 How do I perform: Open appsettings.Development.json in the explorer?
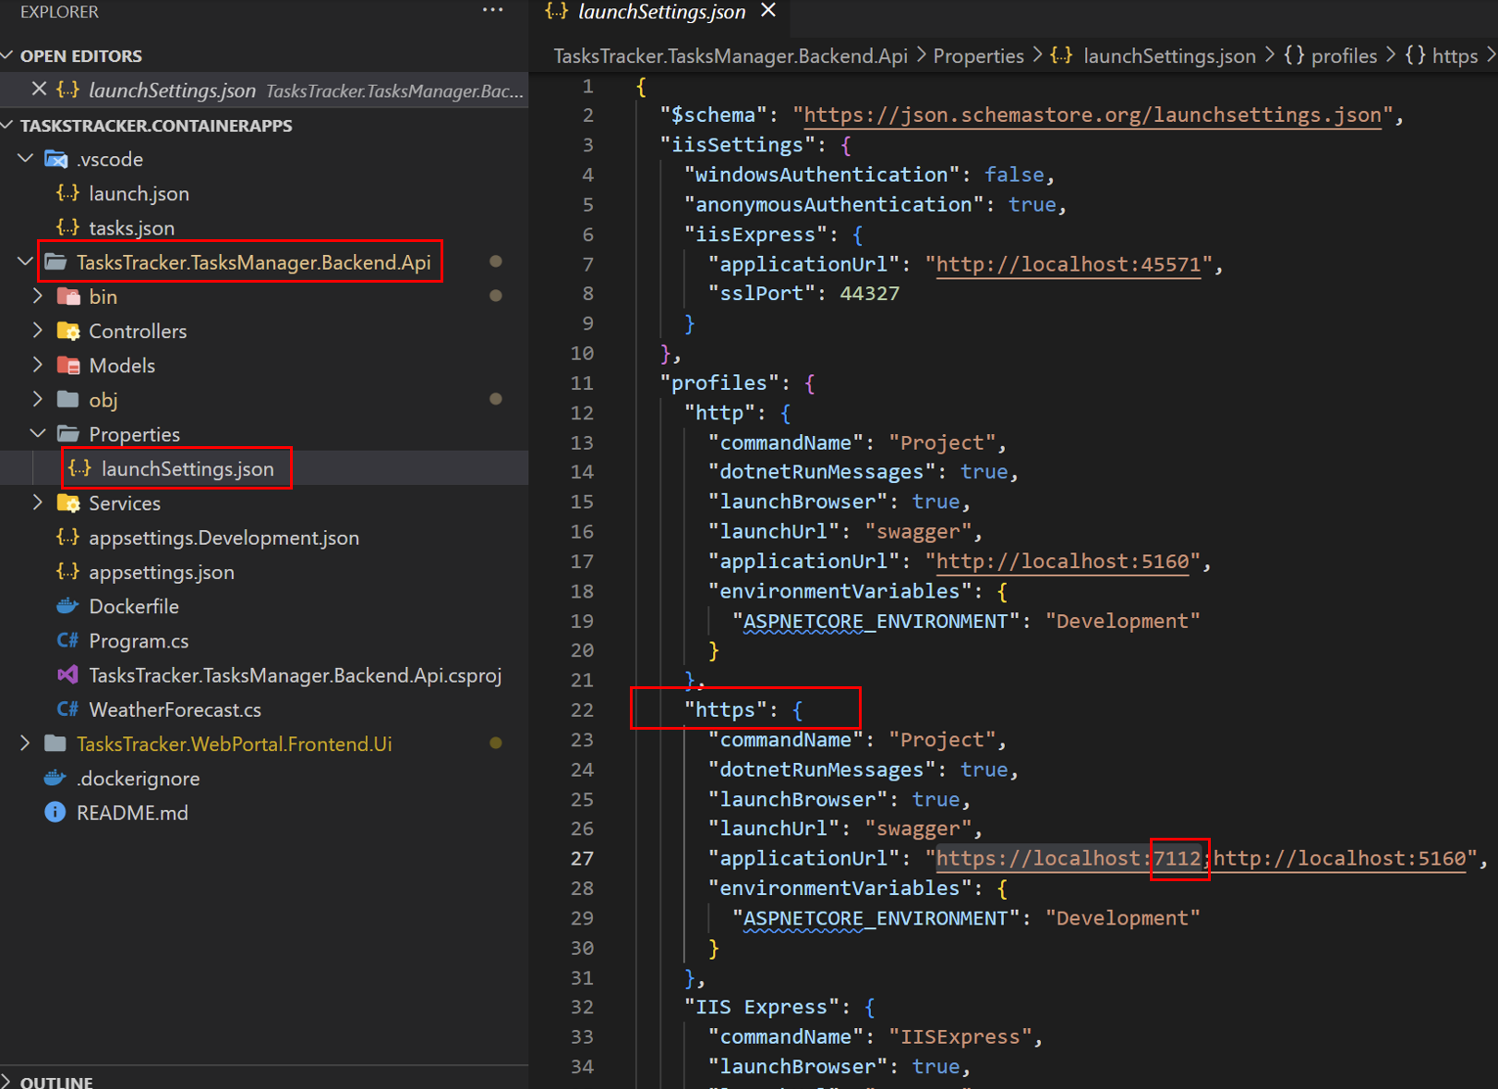tap(223, 538)
